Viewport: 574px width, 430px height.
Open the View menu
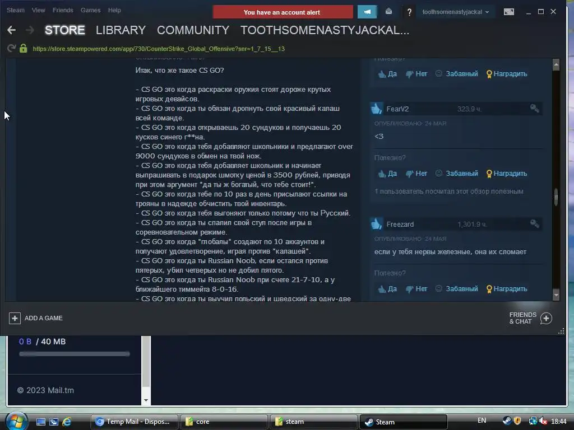38,10
